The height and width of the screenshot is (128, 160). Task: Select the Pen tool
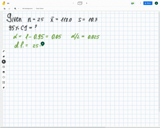click(x=4, y=51)
